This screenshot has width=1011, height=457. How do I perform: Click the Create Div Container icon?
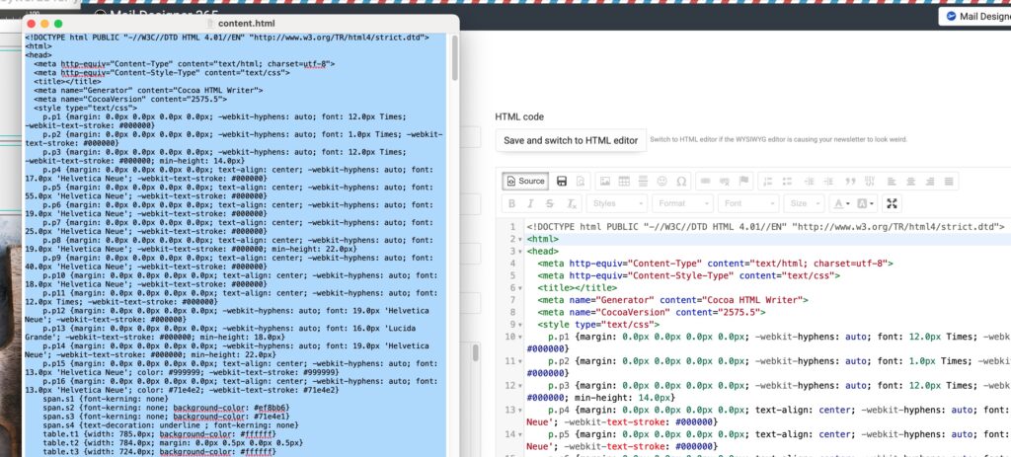coord(869,182)
